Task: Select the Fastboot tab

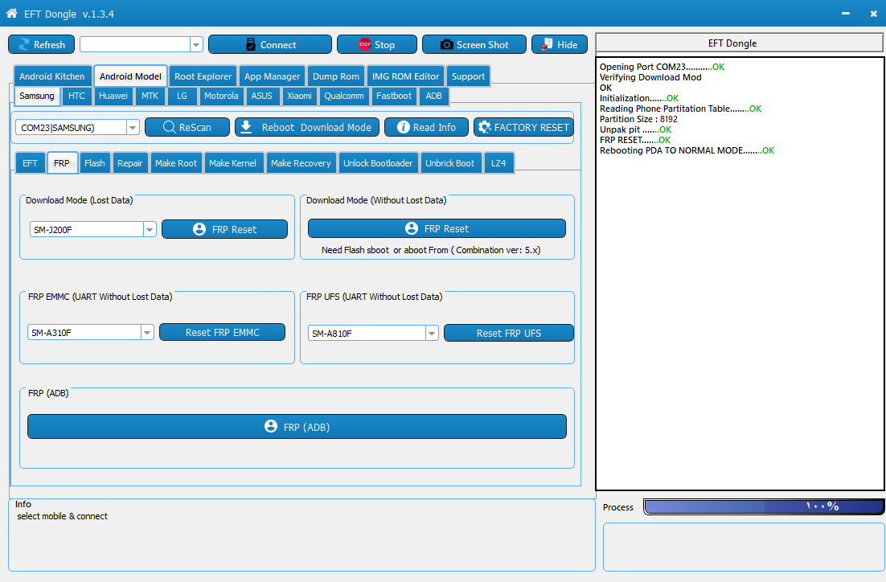Action: tap(394, 96)
